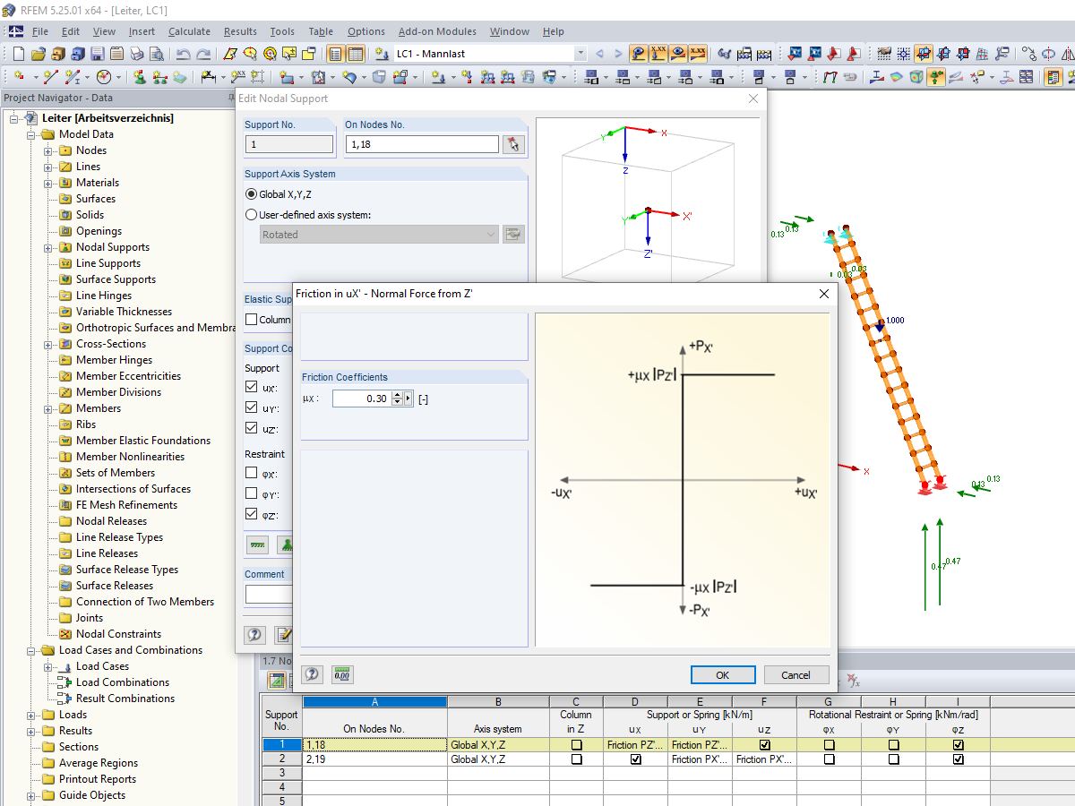Go to previous load case arrow
Viewport: 1075px width, 806px height.
(600, 54)
